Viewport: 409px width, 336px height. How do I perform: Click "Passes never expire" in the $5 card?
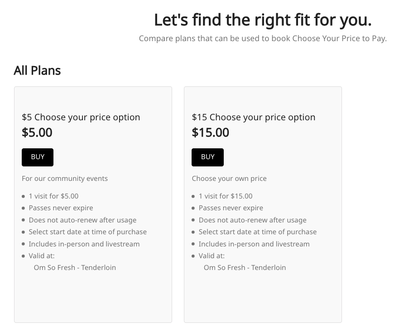tap(61, 208)
